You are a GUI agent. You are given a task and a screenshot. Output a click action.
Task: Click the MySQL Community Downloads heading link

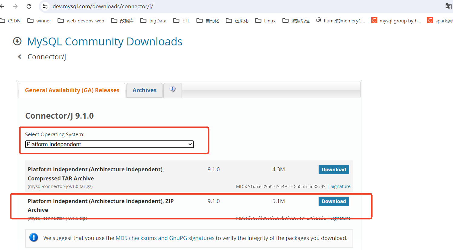pos(105,41)
